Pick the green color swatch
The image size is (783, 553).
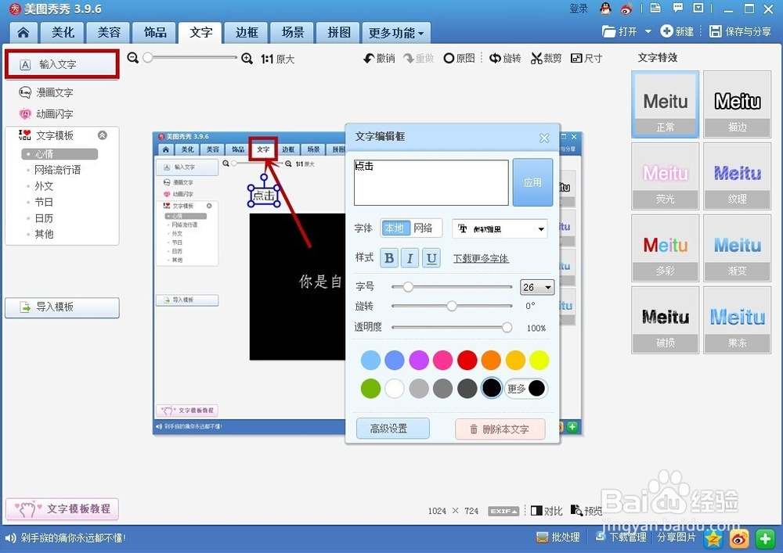(x=370, y=389)
